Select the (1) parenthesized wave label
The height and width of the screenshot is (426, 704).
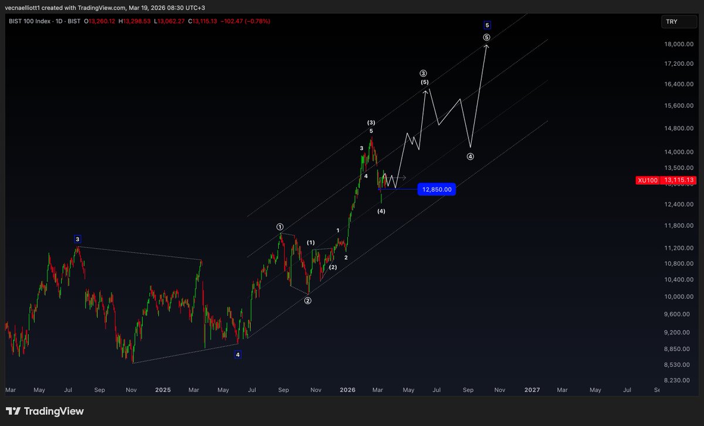click(311, 242)
